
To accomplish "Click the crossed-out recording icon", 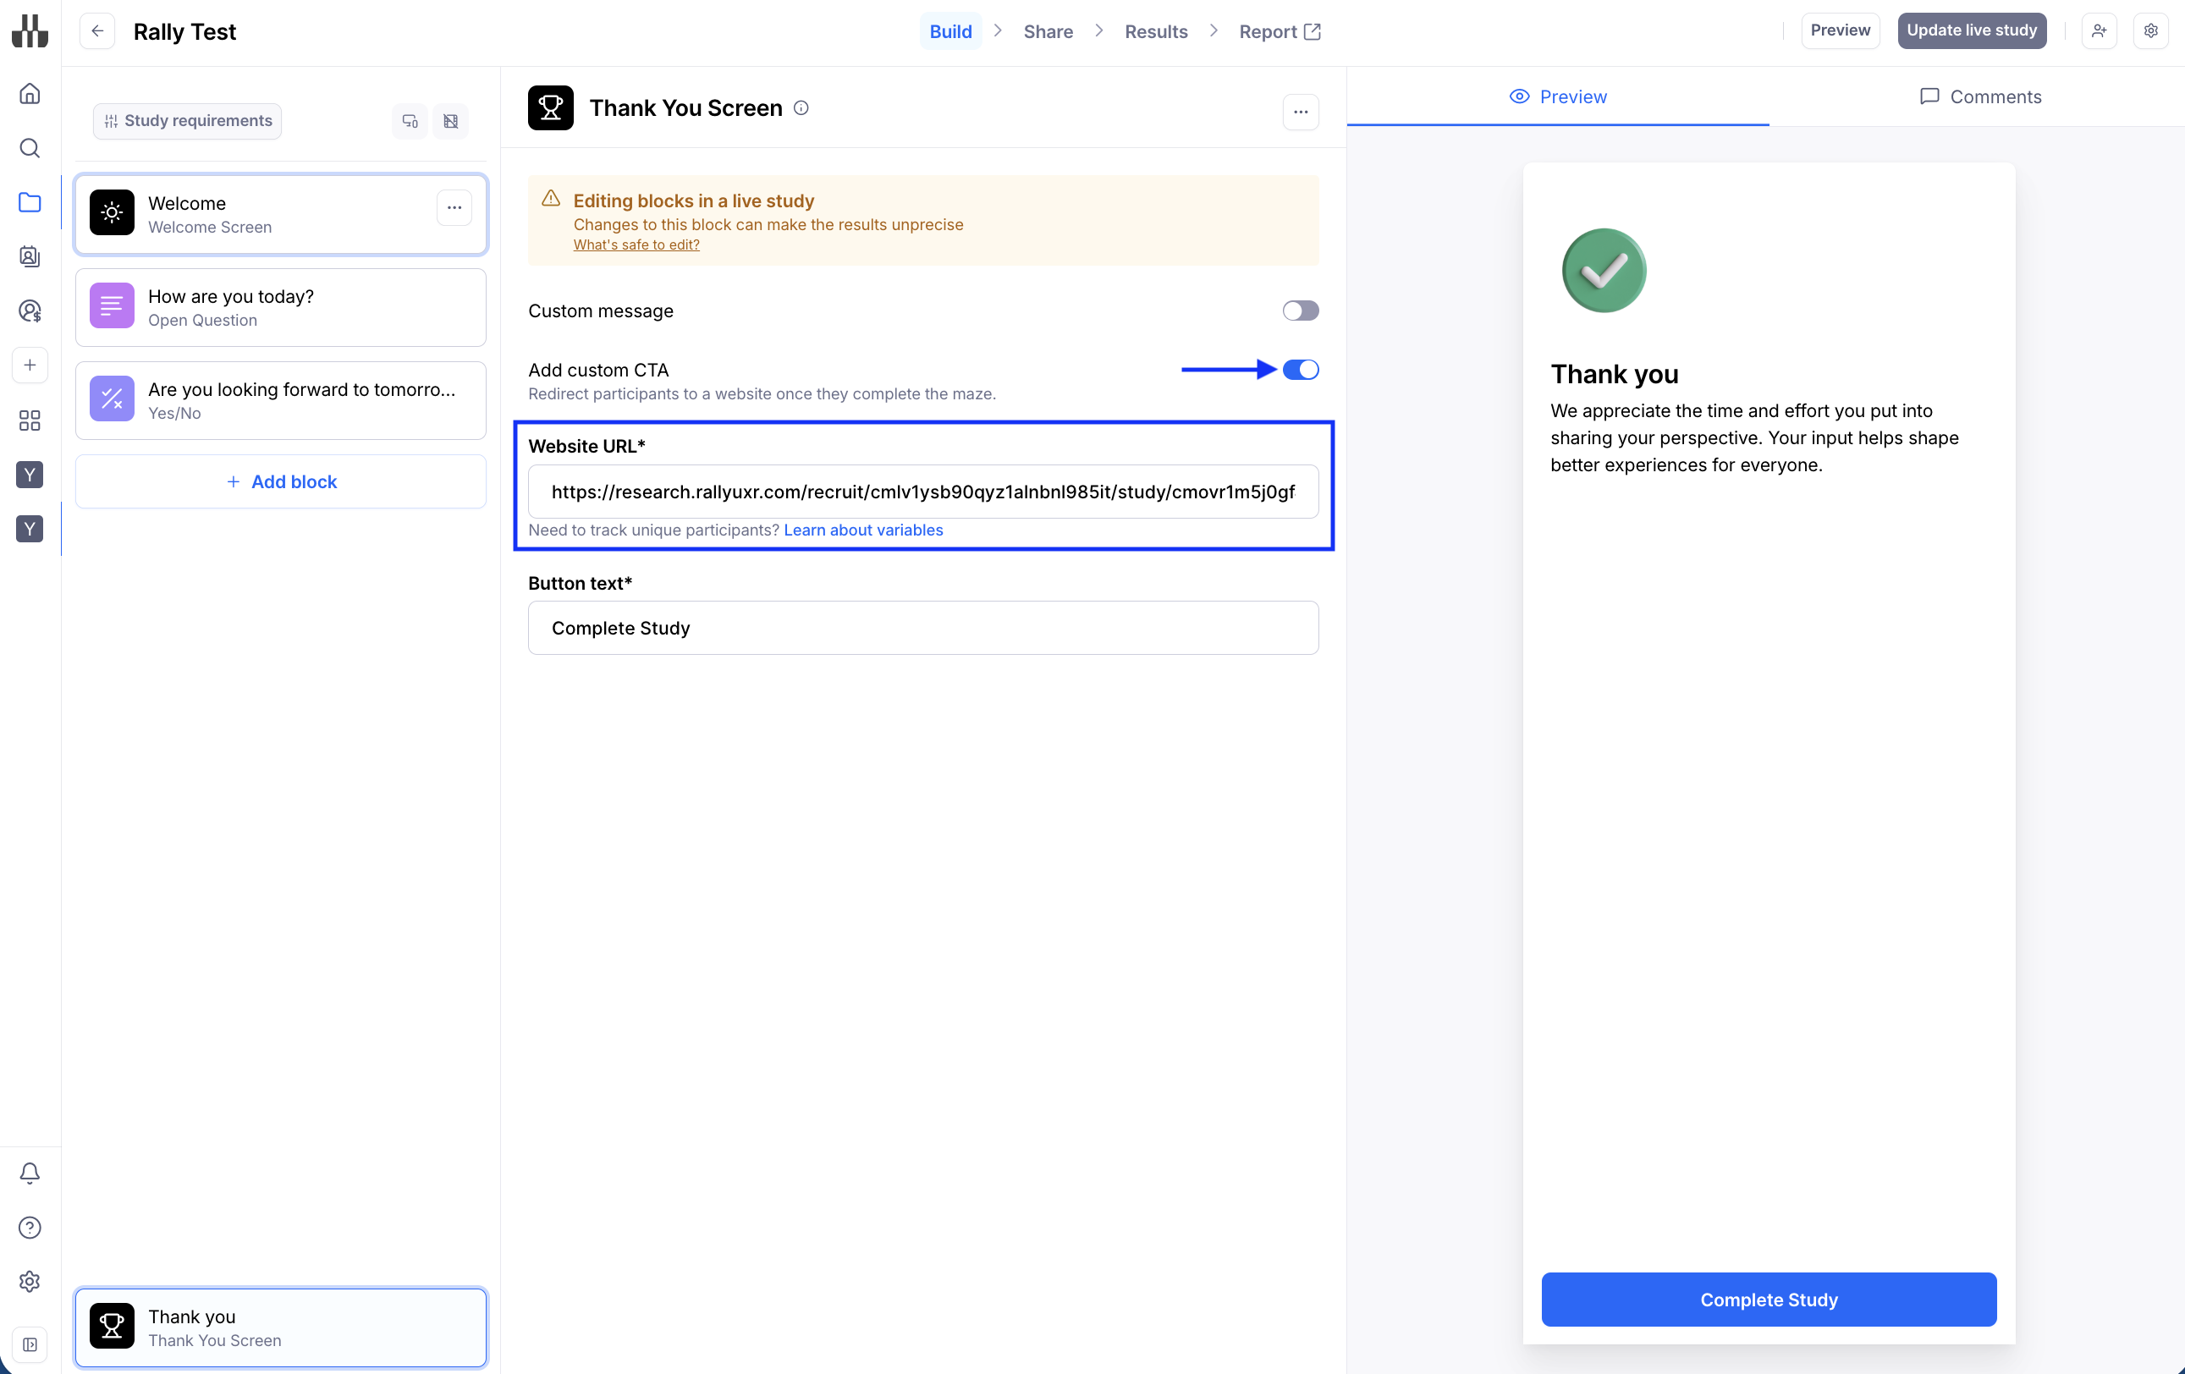I will pos(451,122).
